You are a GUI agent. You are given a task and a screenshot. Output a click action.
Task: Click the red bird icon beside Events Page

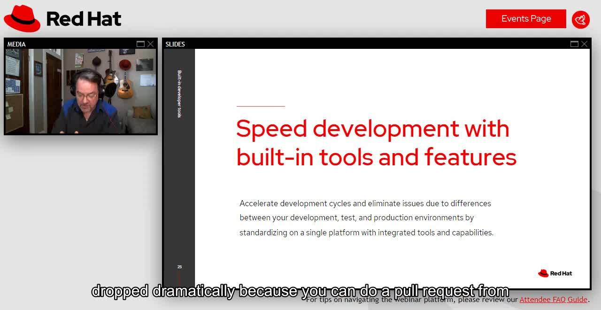click(x=581, y=20)
